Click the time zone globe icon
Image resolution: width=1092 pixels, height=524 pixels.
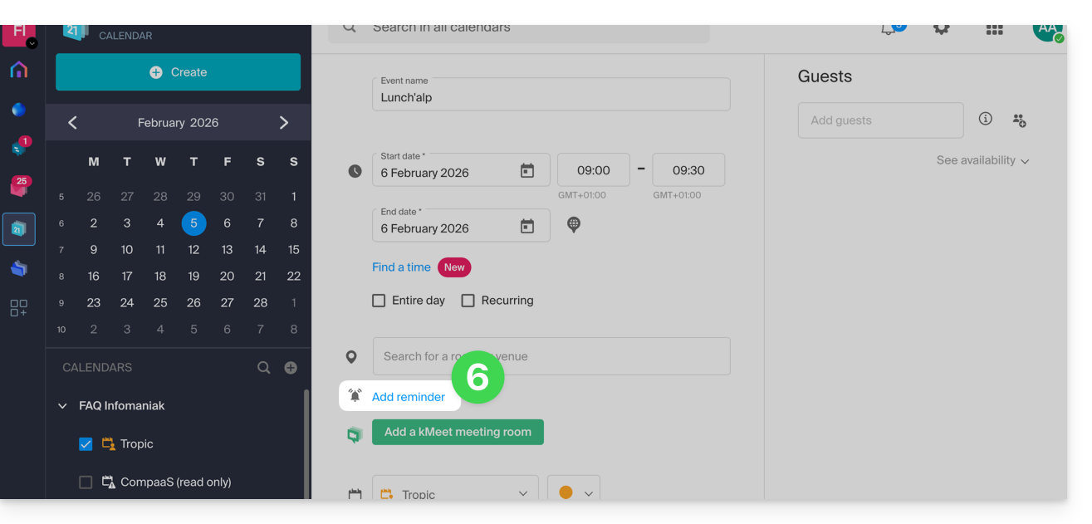574,224
